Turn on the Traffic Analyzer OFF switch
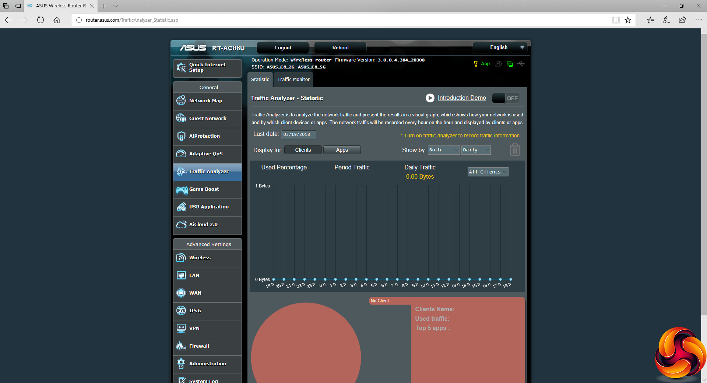The height and width of the screenshot is (383, 707). pyautogui.click(x=506, y=98)
